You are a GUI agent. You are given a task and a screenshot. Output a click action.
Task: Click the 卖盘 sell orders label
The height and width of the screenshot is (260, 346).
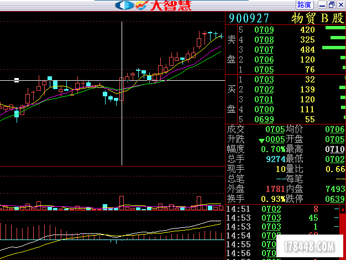click(231, 50)
